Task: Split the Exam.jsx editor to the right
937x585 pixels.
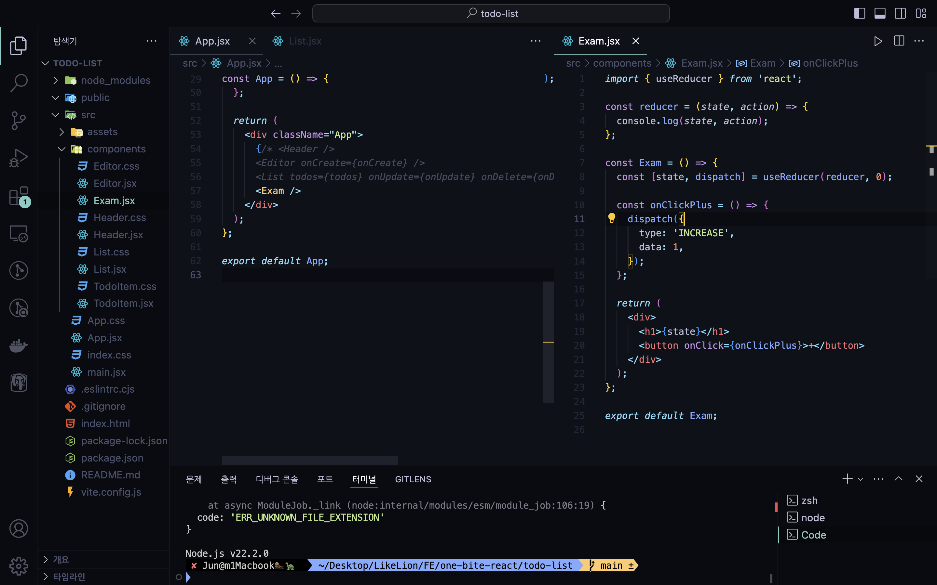Action: (899, 41)
